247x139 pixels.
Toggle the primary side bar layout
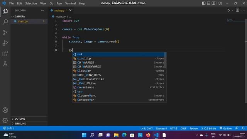pos(204,3)
